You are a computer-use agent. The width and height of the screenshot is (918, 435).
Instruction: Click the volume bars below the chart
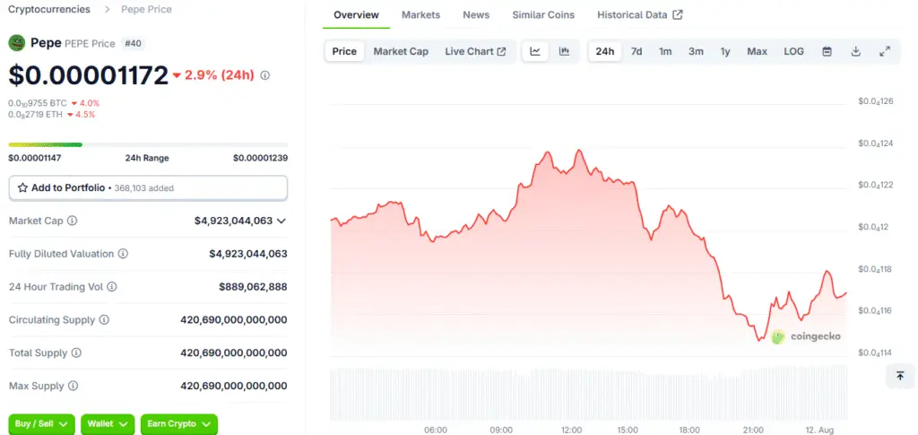click(588, 394)
